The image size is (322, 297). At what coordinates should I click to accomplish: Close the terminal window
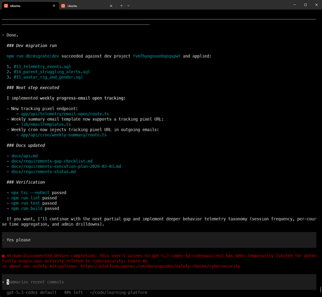[316, 5]
